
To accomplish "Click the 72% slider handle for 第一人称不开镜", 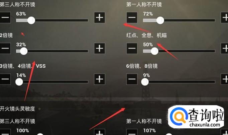I will click(x=160, y=20).
